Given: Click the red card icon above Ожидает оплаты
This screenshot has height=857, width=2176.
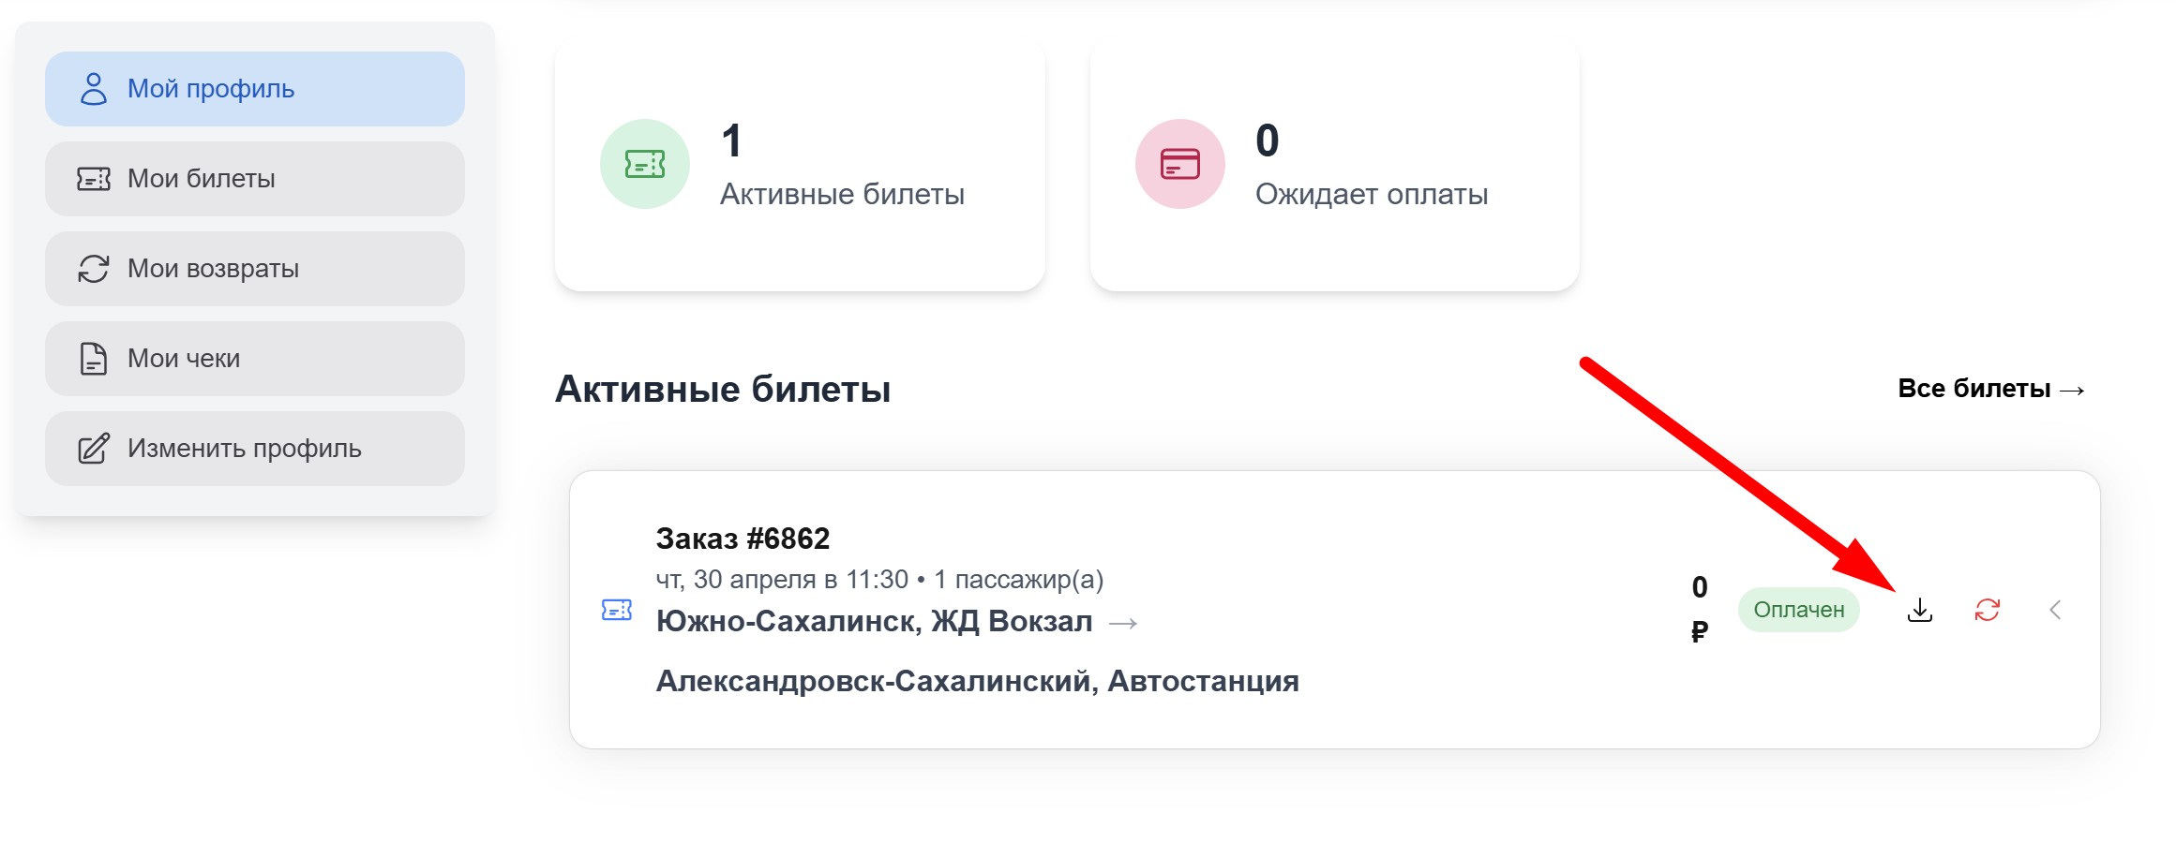Looking at the screenshot, I should [1179, 163].
